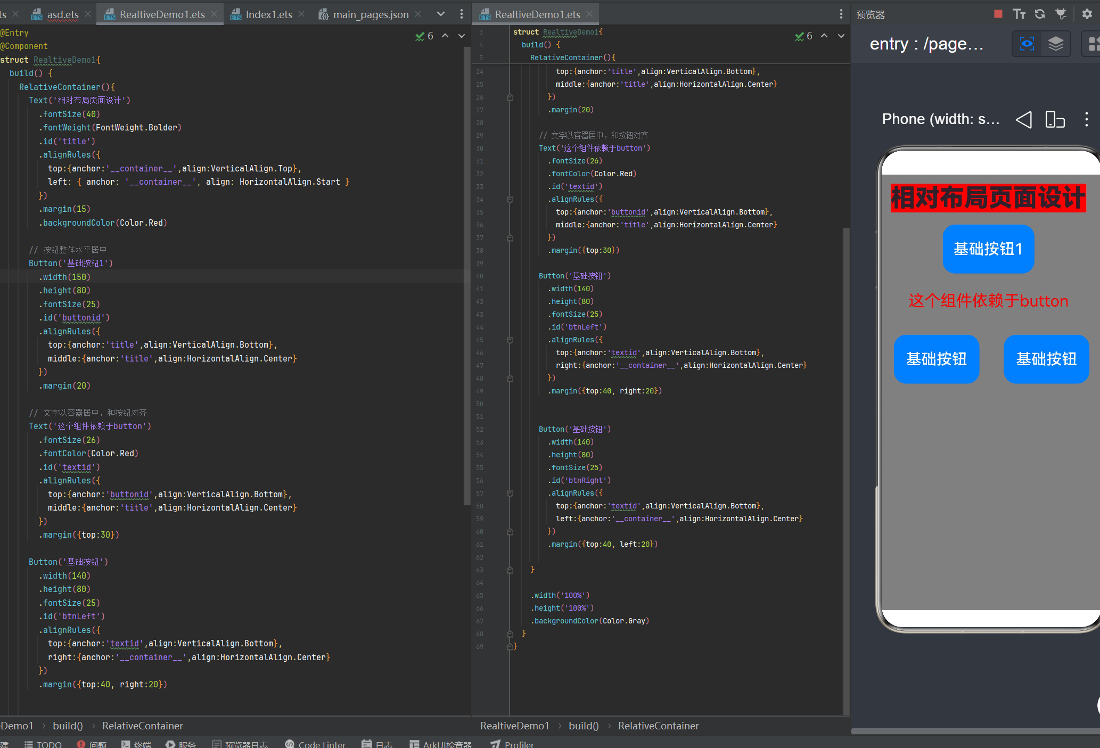Switch to the asd.ets tab
This screenshot has width=1100, height=748.
(62, 14)
